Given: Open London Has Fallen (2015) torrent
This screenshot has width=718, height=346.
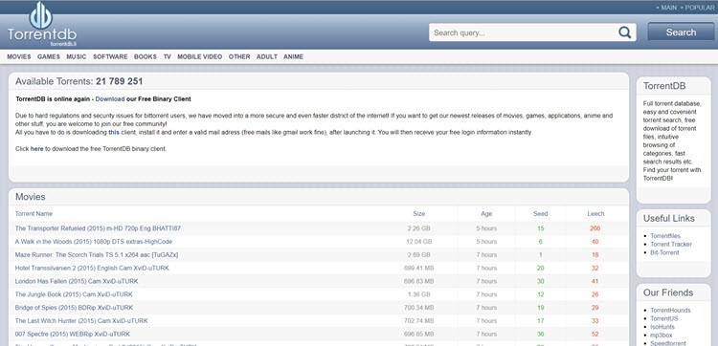Looking at the screenshot, I should (77, 281).
